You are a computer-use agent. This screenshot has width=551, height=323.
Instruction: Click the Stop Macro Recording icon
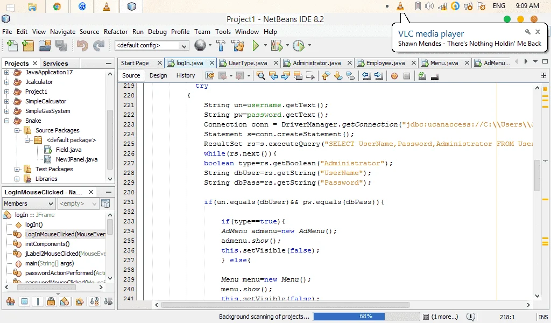coord(407,76)
